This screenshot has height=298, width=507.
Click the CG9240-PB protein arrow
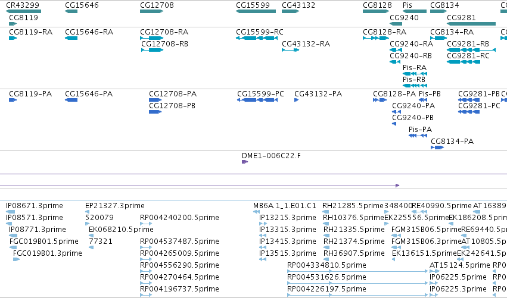tap(394, 124)
